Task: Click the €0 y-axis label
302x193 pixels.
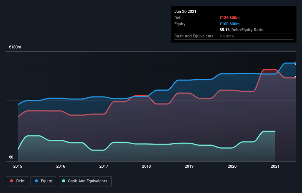Action: tap(11, 157)
